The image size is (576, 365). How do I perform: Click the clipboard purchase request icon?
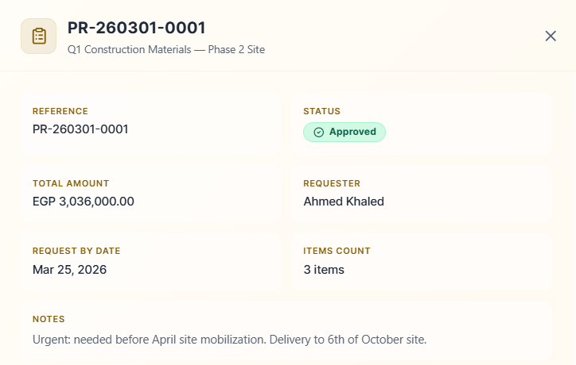pos(38,36)
